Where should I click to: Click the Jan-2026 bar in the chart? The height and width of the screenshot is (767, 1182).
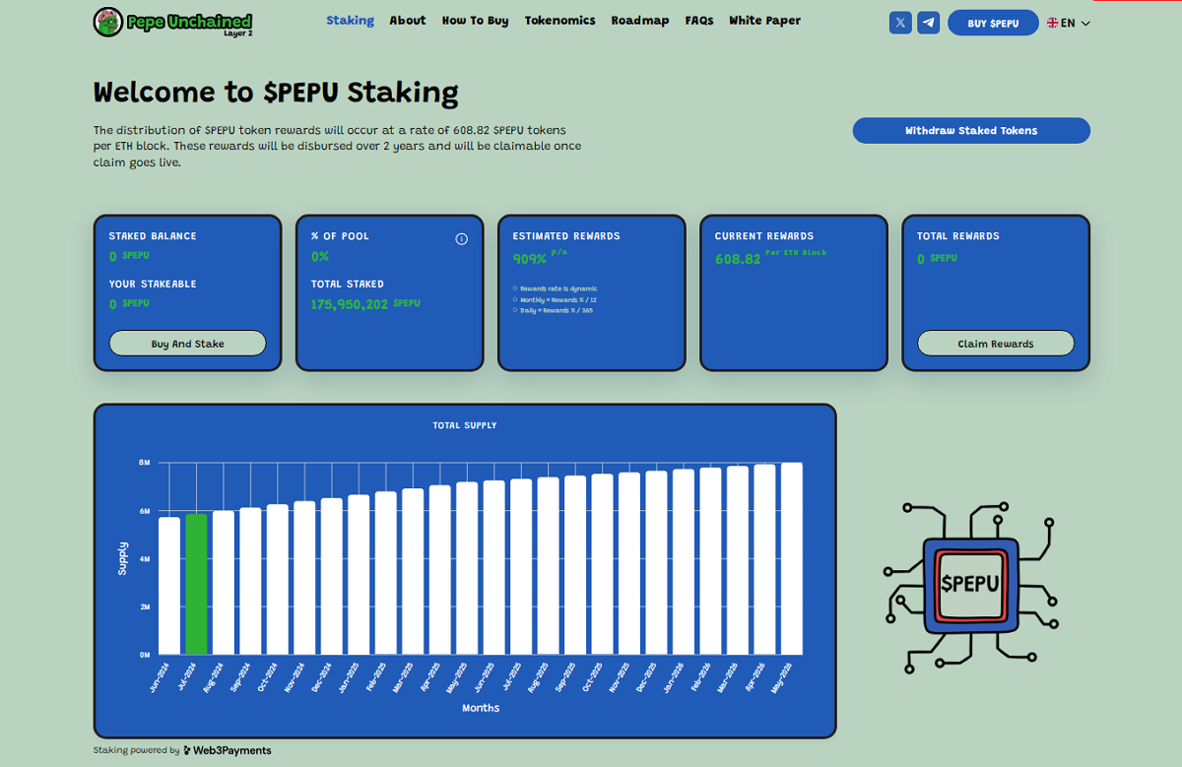point(683,561)
